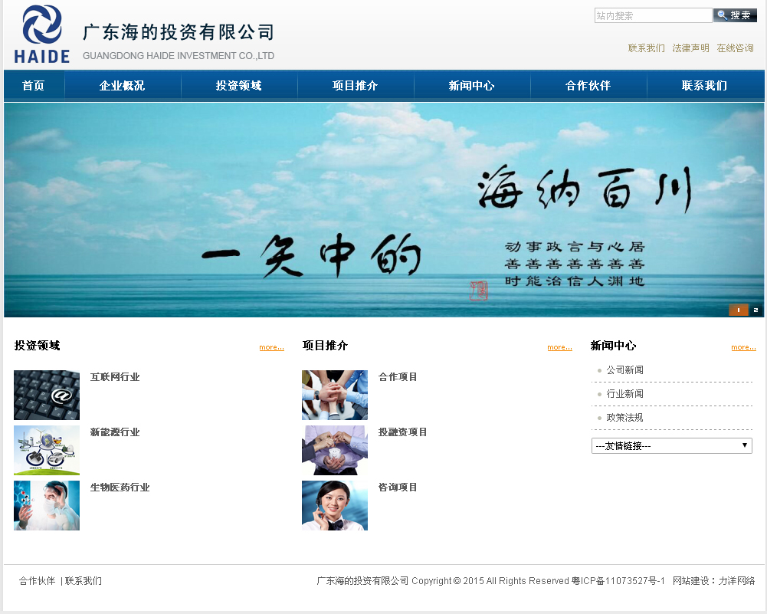Open the 法律声明 link in header
This screenshot has width=767, height=614.
tap(690, 48)
